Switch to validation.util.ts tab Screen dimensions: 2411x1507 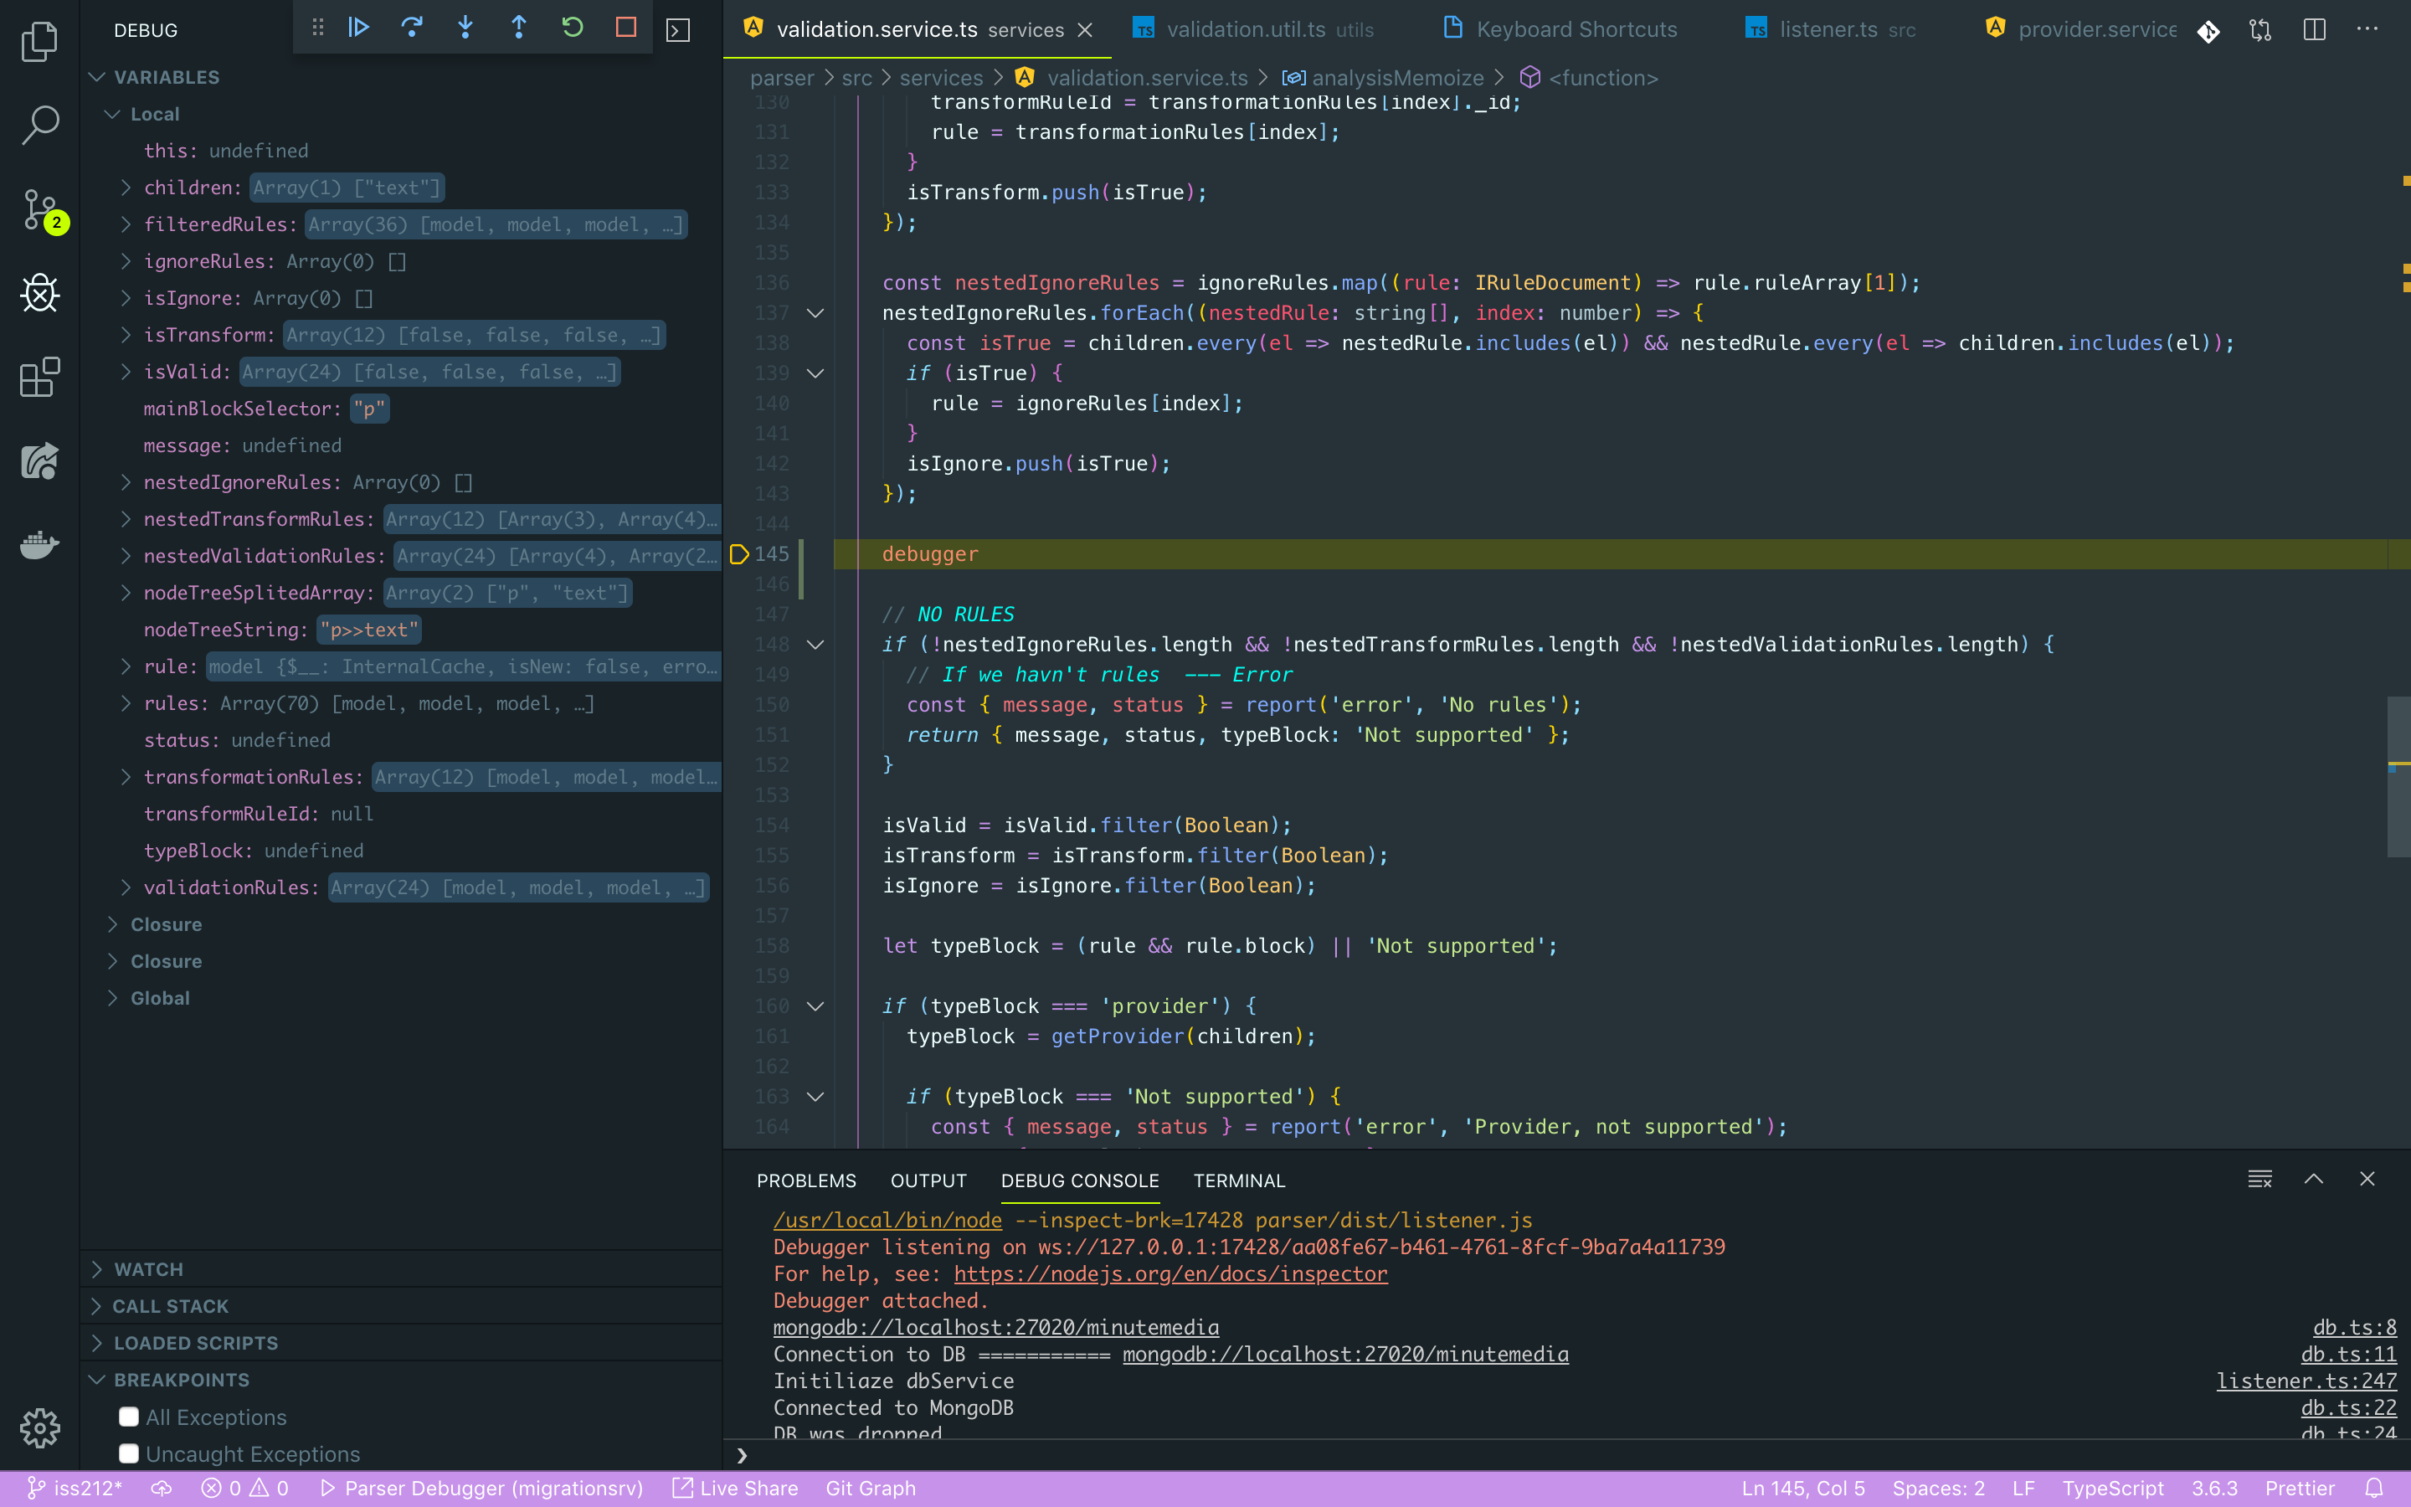[1253, 30]
